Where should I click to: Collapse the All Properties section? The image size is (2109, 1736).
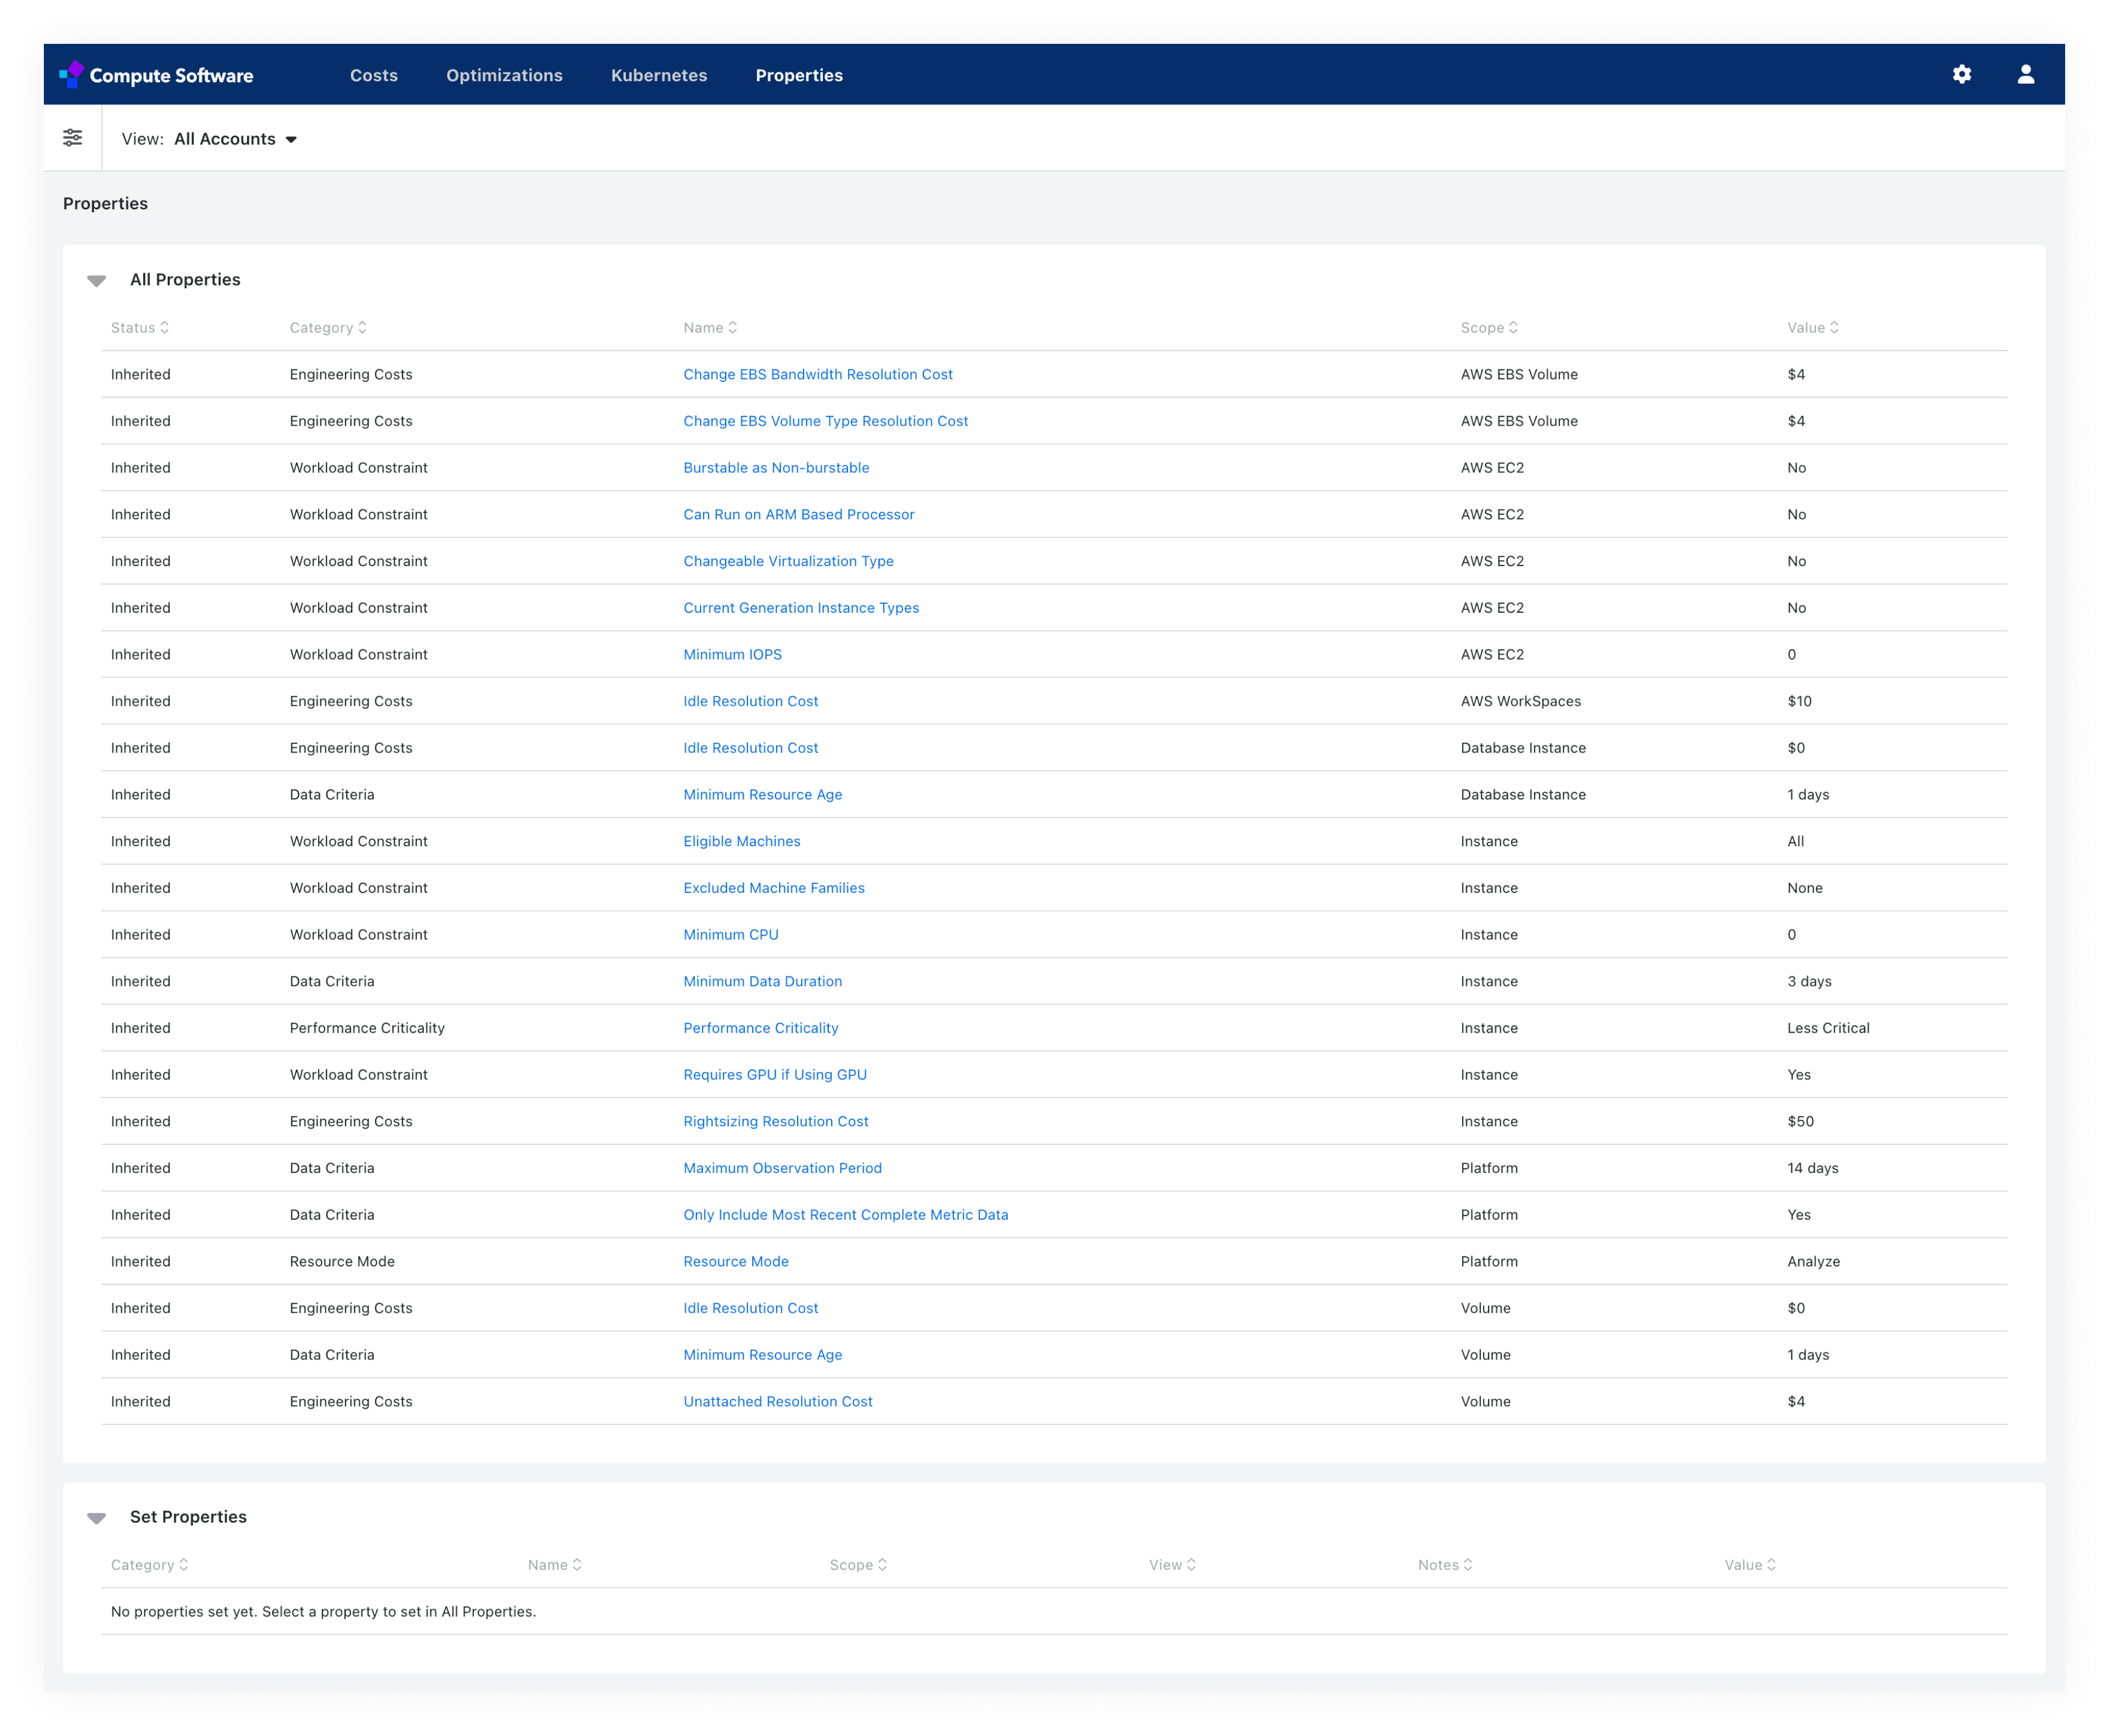(96, 281)
